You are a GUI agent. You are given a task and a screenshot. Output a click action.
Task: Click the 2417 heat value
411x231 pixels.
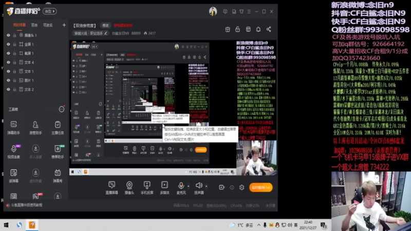click(150, 33)
